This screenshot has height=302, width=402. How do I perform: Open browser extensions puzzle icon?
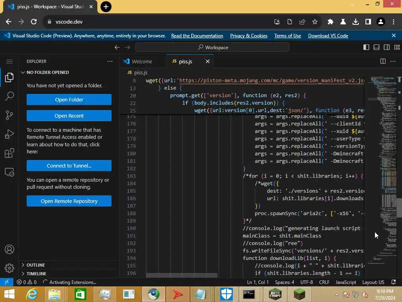click(x=331, y=22)
